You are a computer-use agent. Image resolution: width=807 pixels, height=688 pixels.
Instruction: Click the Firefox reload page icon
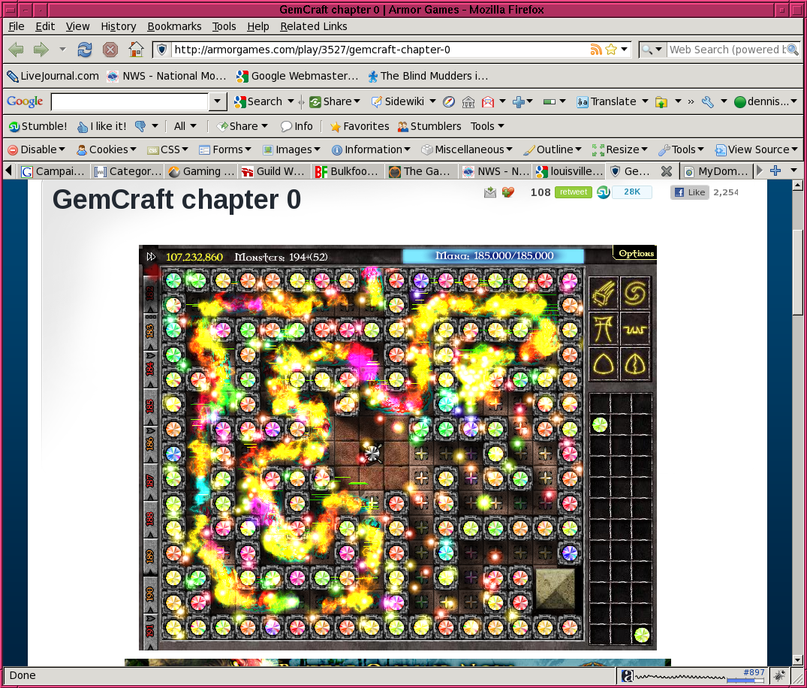(x=85, y=50)
